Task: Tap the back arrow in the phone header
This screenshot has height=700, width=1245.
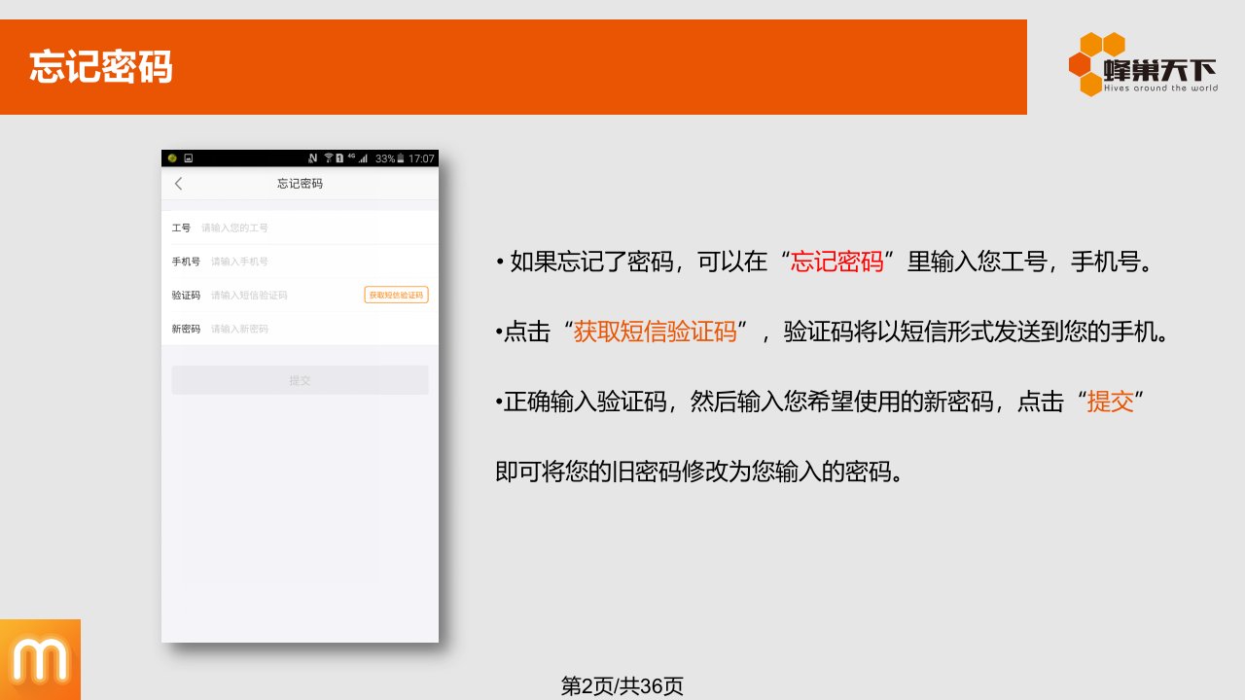Action: (178, 184)
